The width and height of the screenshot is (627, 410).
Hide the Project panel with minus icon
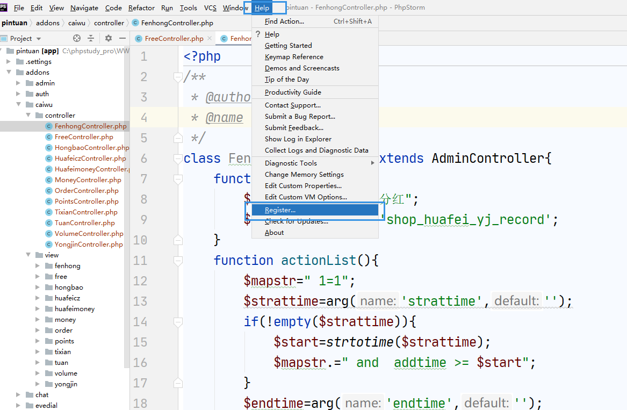(x=122, y=38)
